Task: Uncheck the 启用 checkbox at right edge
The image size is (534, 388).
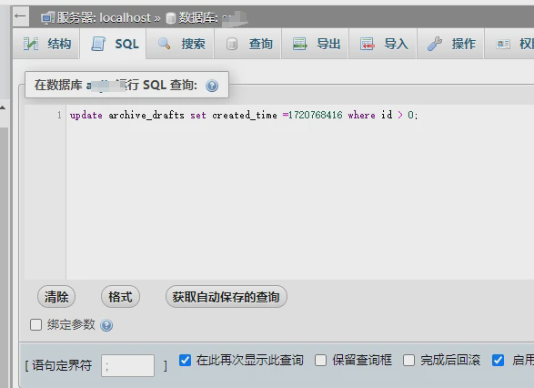Action: 498,361
